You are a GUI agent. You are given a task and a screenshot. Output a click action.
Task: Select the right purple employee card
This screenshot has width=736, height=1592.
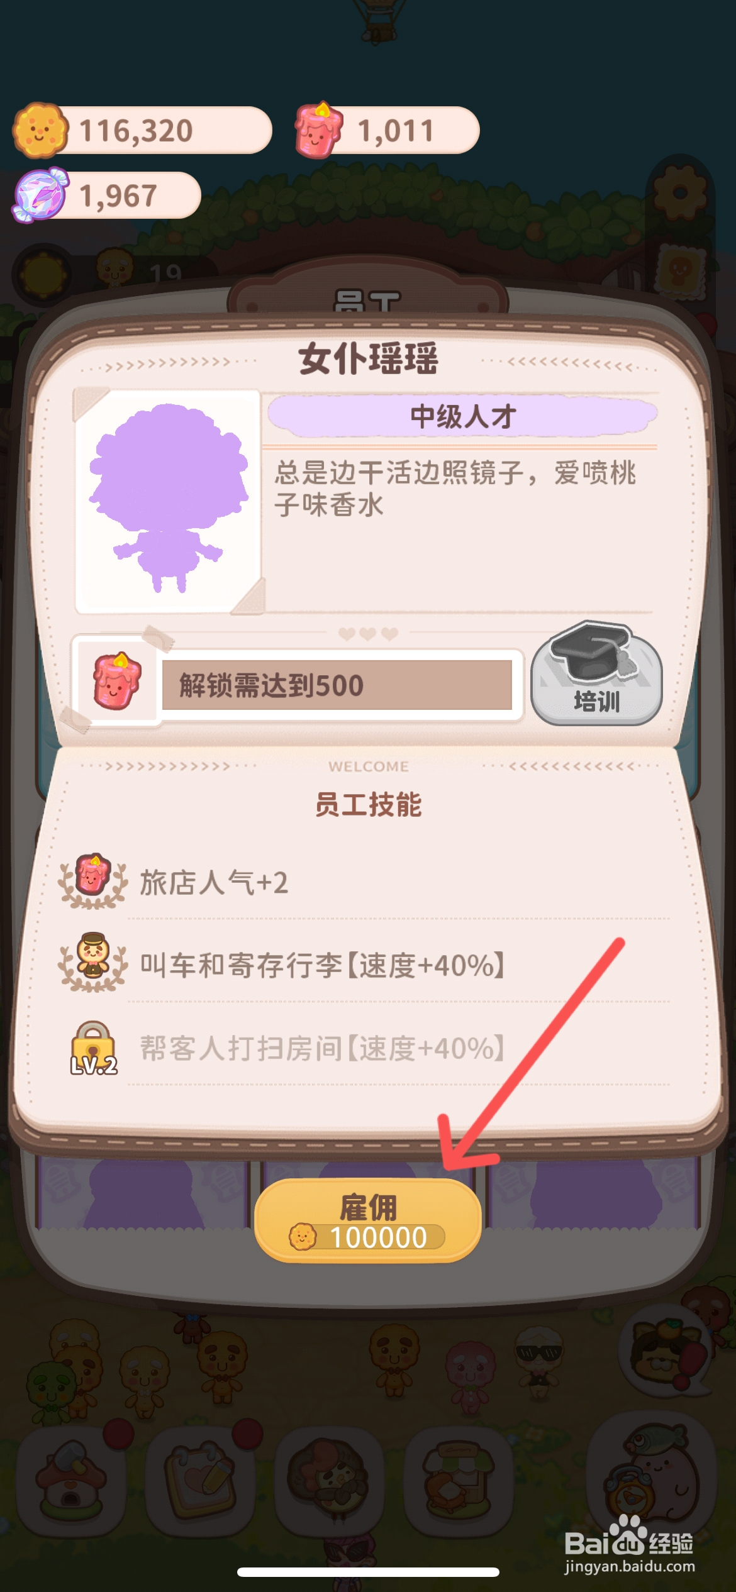pyautogui.click(x=594, y=1192)
